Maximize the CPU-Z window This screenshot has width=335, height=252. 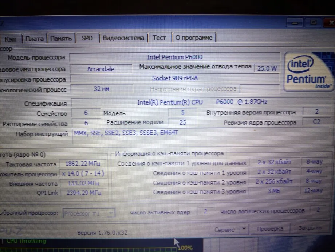click(314, 23)
